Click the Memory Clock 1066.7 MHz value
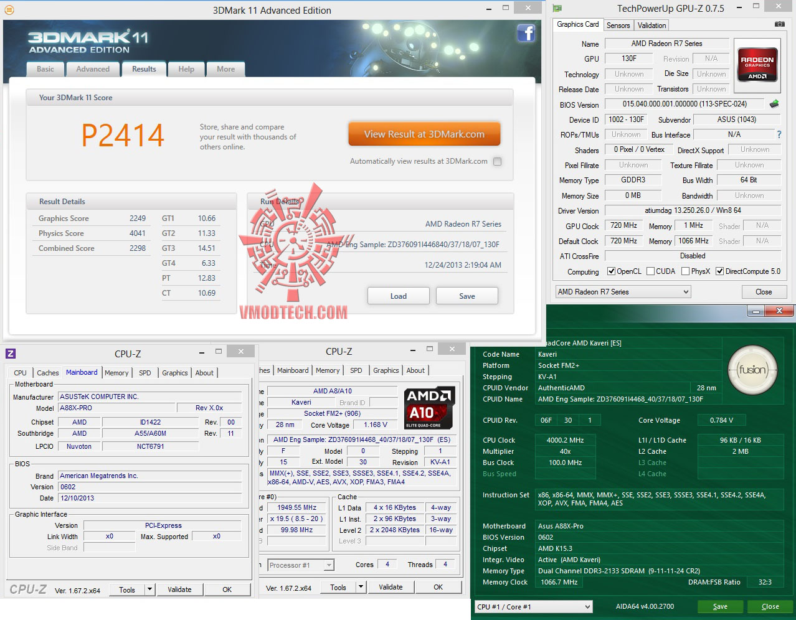Image resolution: width=796 pixels, height=620 pixels. click(558, 582)
